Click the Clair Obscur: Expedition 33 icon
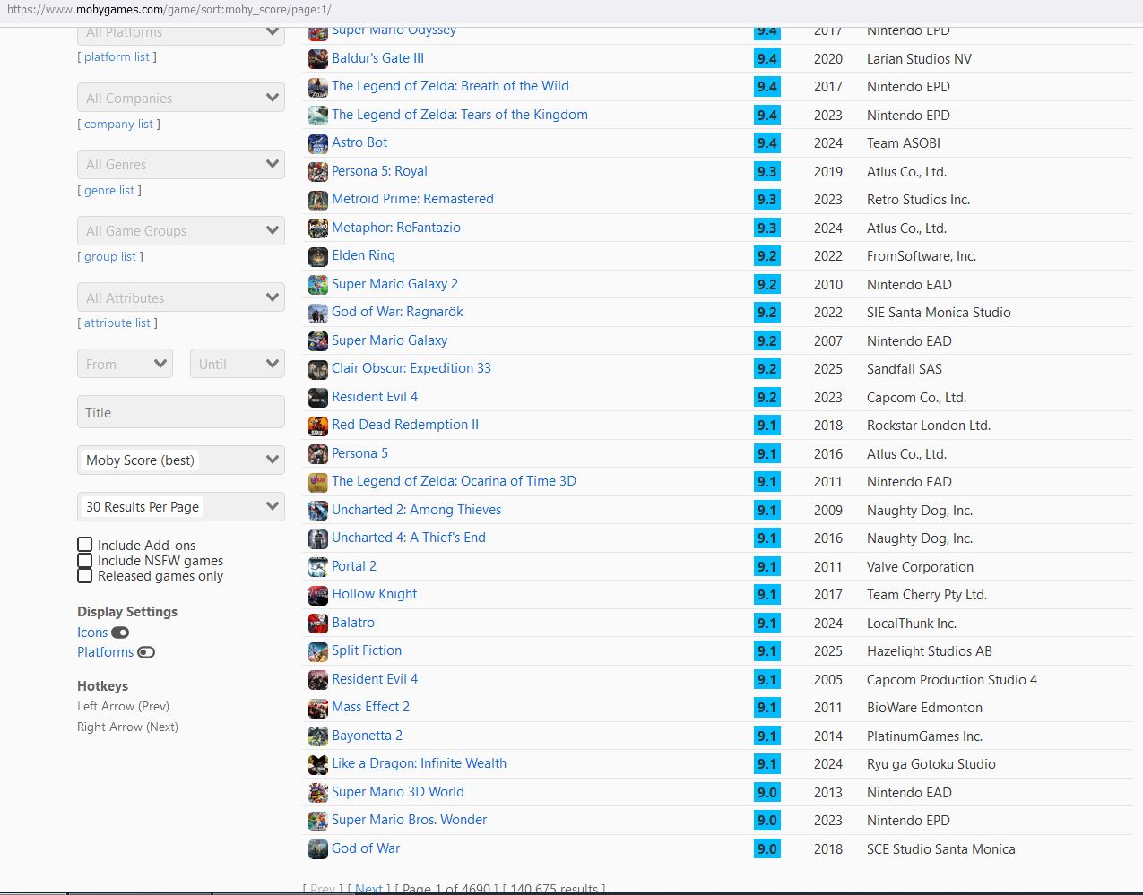This screenshot has height=895, width=1143. tap(318, 369)
